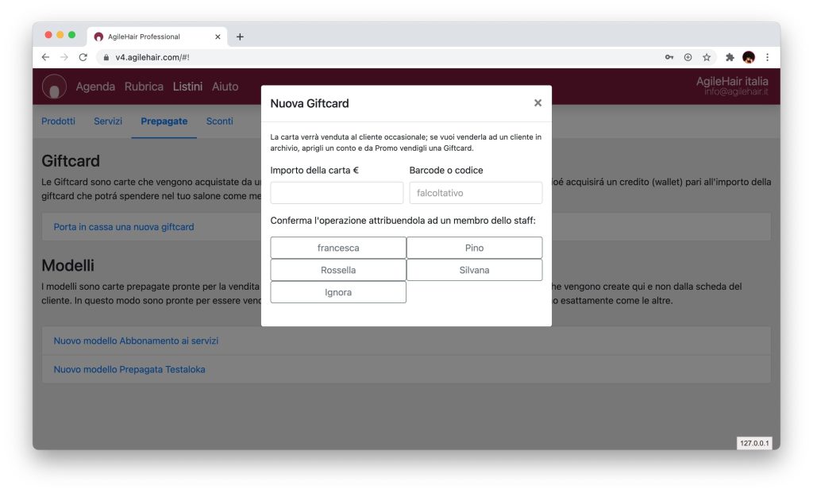
Task: Open Chrome three-dot menu
Action: (767, 57)
